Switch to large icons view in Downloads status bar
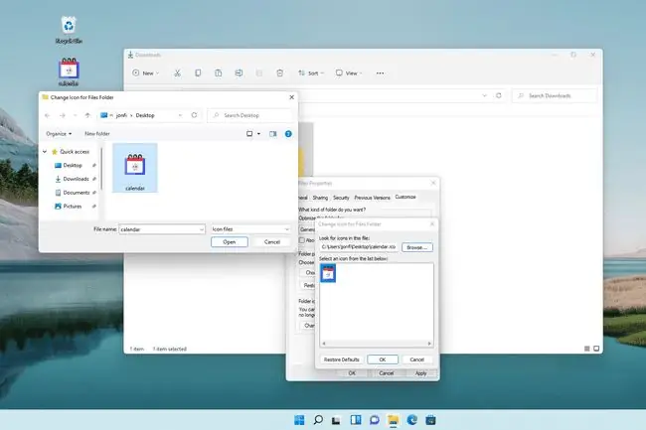This screenshot has width=646, height=430. click(x=596, y=349)
